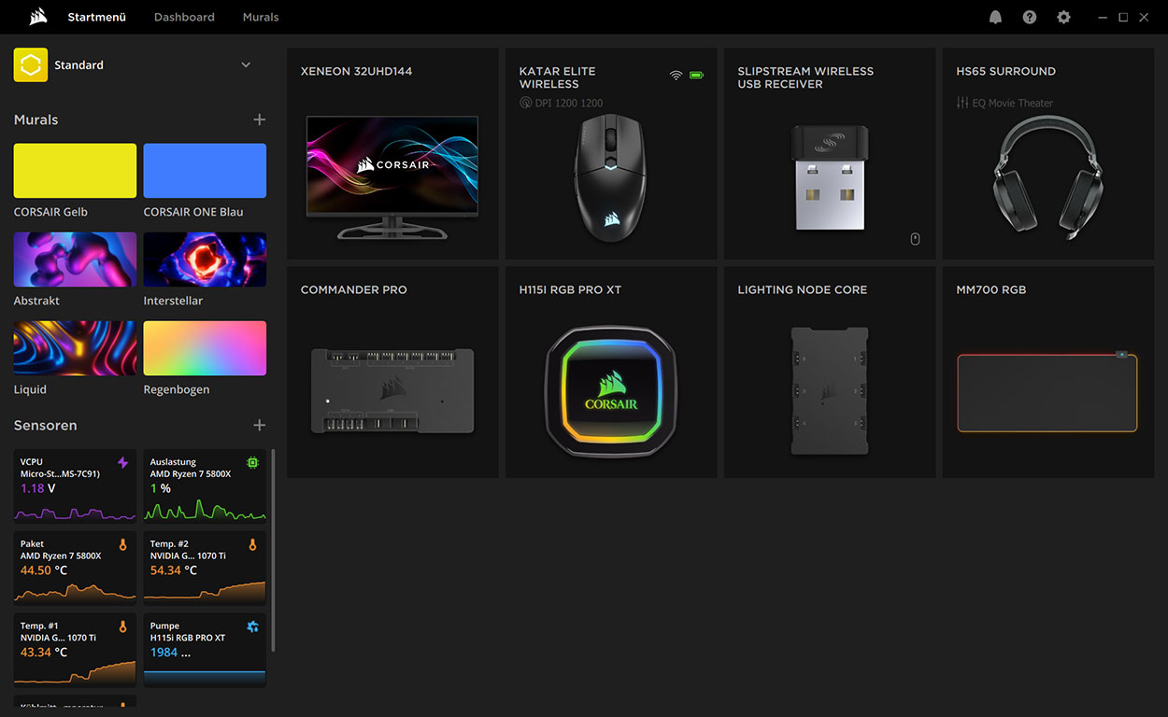Click the Paket 44.50 °C sensor value

[44, 570]
